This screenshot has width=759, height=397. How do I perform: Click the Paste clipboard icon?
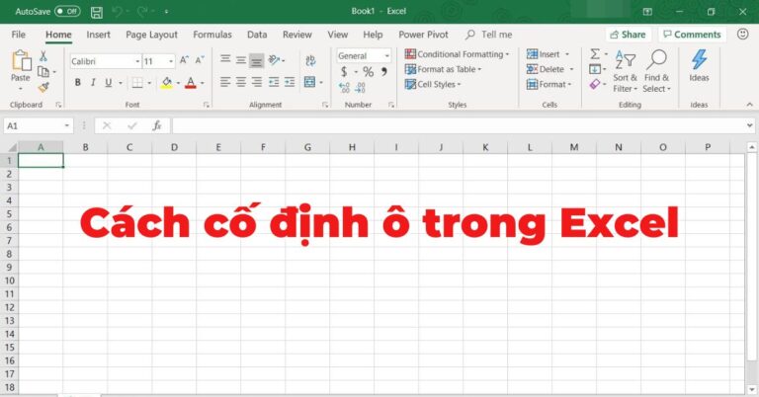coord(21,60)
